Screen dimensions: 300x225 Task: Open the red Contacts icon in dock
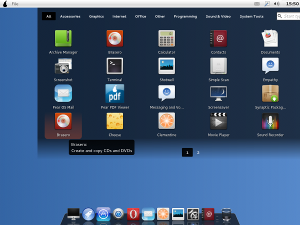click(208, 214)
